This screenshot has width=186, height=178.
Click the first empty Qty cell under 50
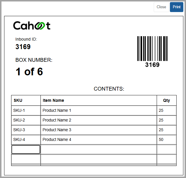(x=167, y=149)
